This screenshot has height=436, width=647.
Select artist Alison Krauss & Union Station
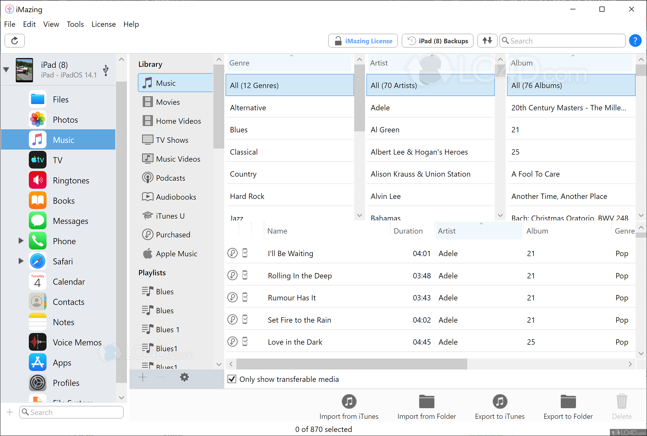coord(430,174)
